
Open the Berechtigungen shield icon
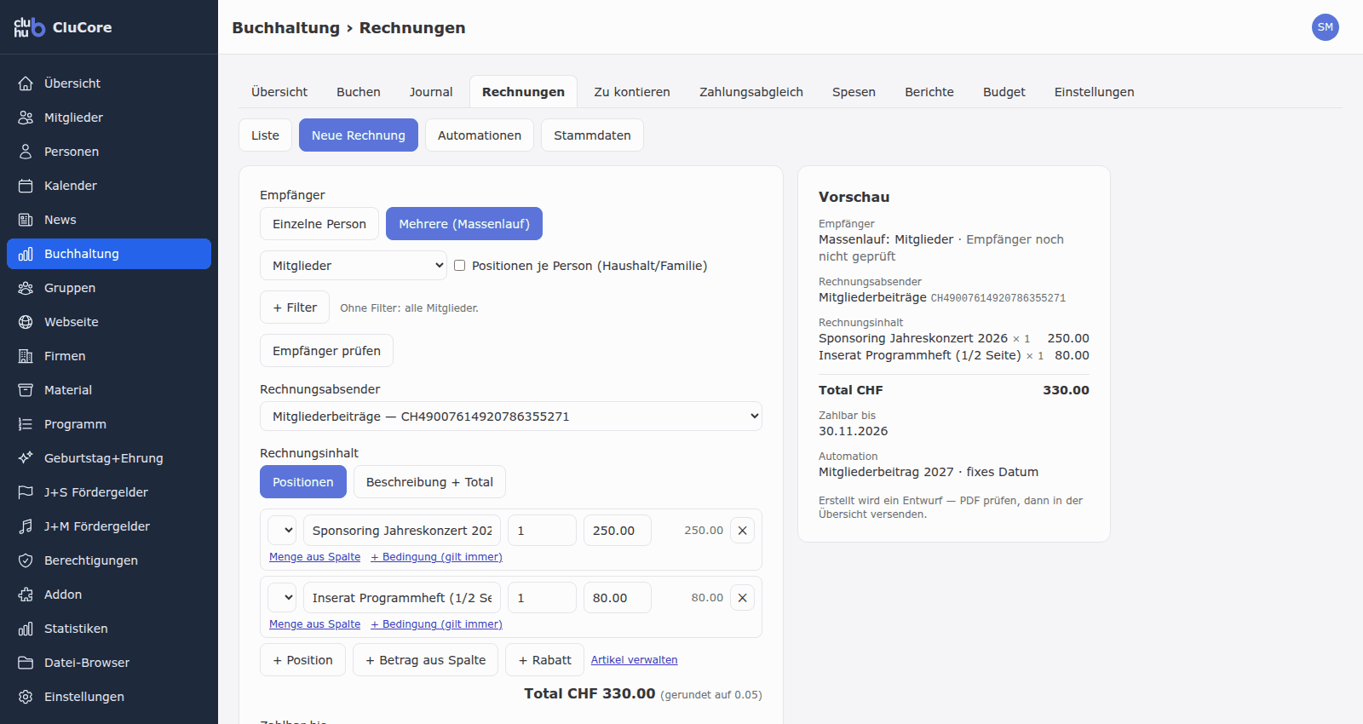pyautogui.click(x=26, y=560)
